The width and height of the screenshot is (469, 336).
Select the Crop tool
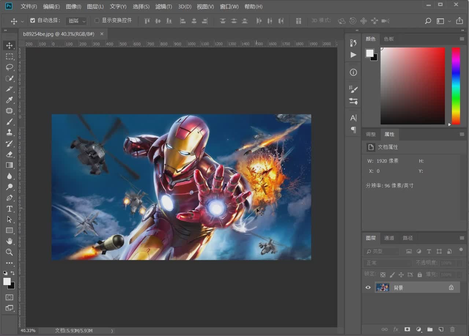(10, 89)
